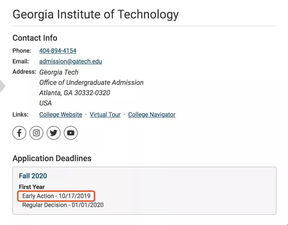The width and height of the screenshot is (288, 225).
Task: Open the College Website link
Action: [x=61, y=114]
